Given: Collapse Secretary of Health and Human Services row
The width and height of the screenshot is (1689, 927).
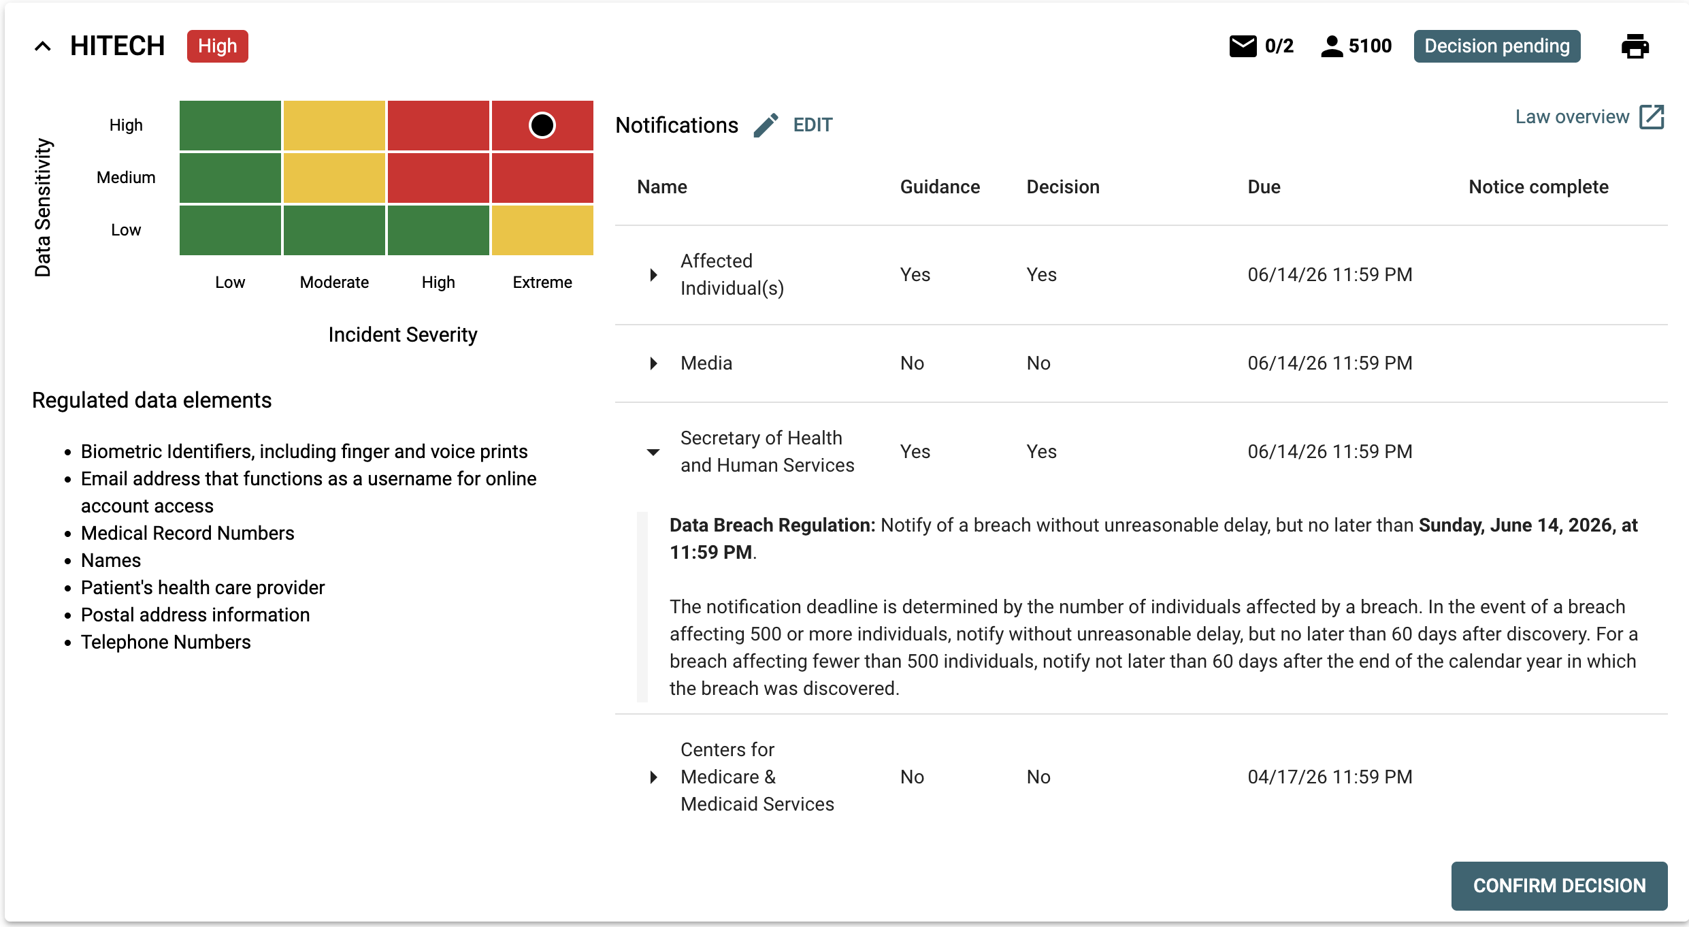Looking at the screenshot, I should click(653, 452).
